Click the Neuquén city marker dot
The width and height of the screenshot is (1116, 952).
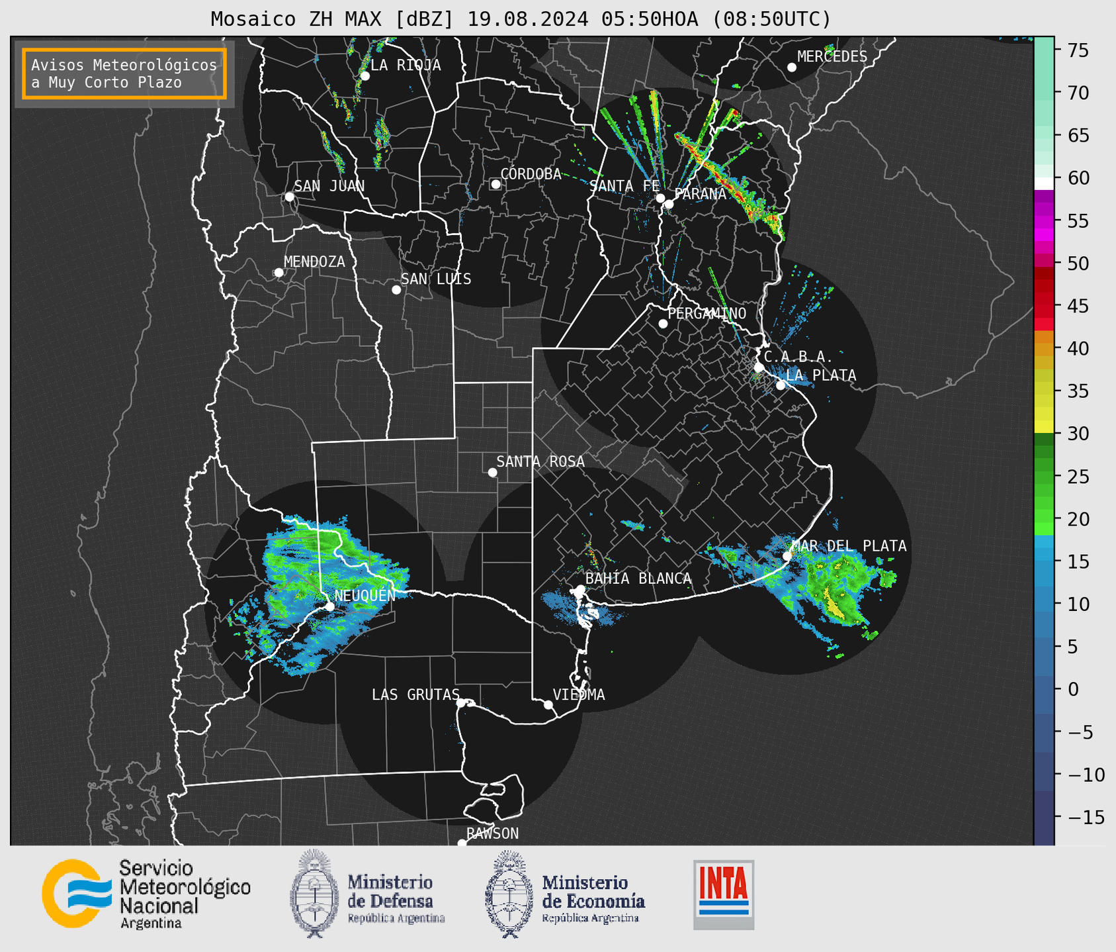pos(330,606)
